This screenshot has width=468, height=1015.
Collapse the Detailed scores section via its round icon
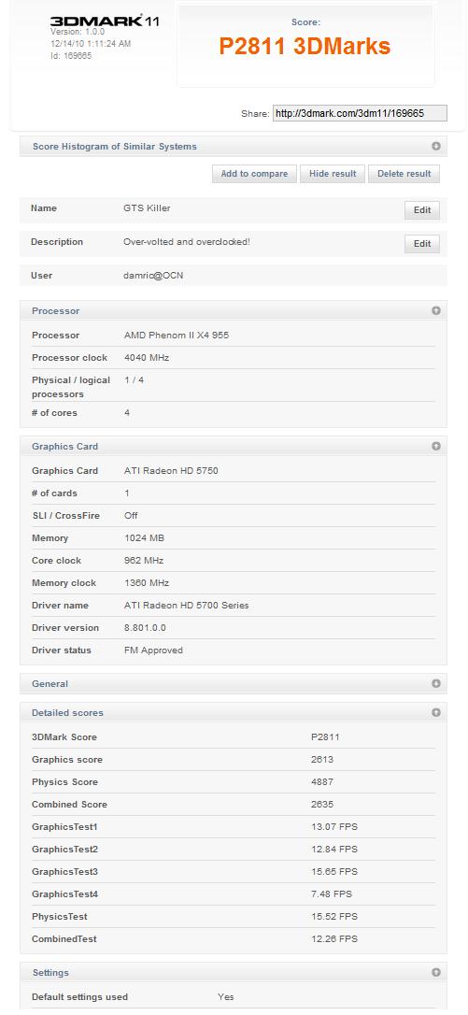436,713
